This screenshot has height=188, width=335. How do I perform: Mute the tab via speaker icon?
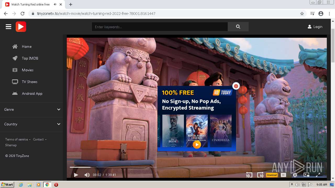coord(55,4)
